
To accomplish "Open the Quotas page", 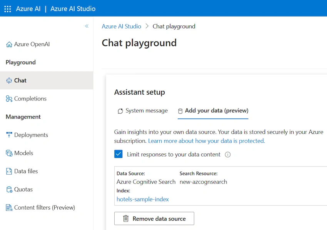I will click(x=47, y=189).
